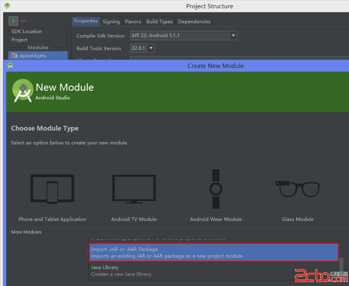Choose the Android Wear watch icon
Screen dimensions: 349x286
216,189
